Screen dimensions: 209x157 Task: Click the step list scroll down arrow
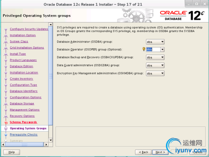(x=51, y=140)
